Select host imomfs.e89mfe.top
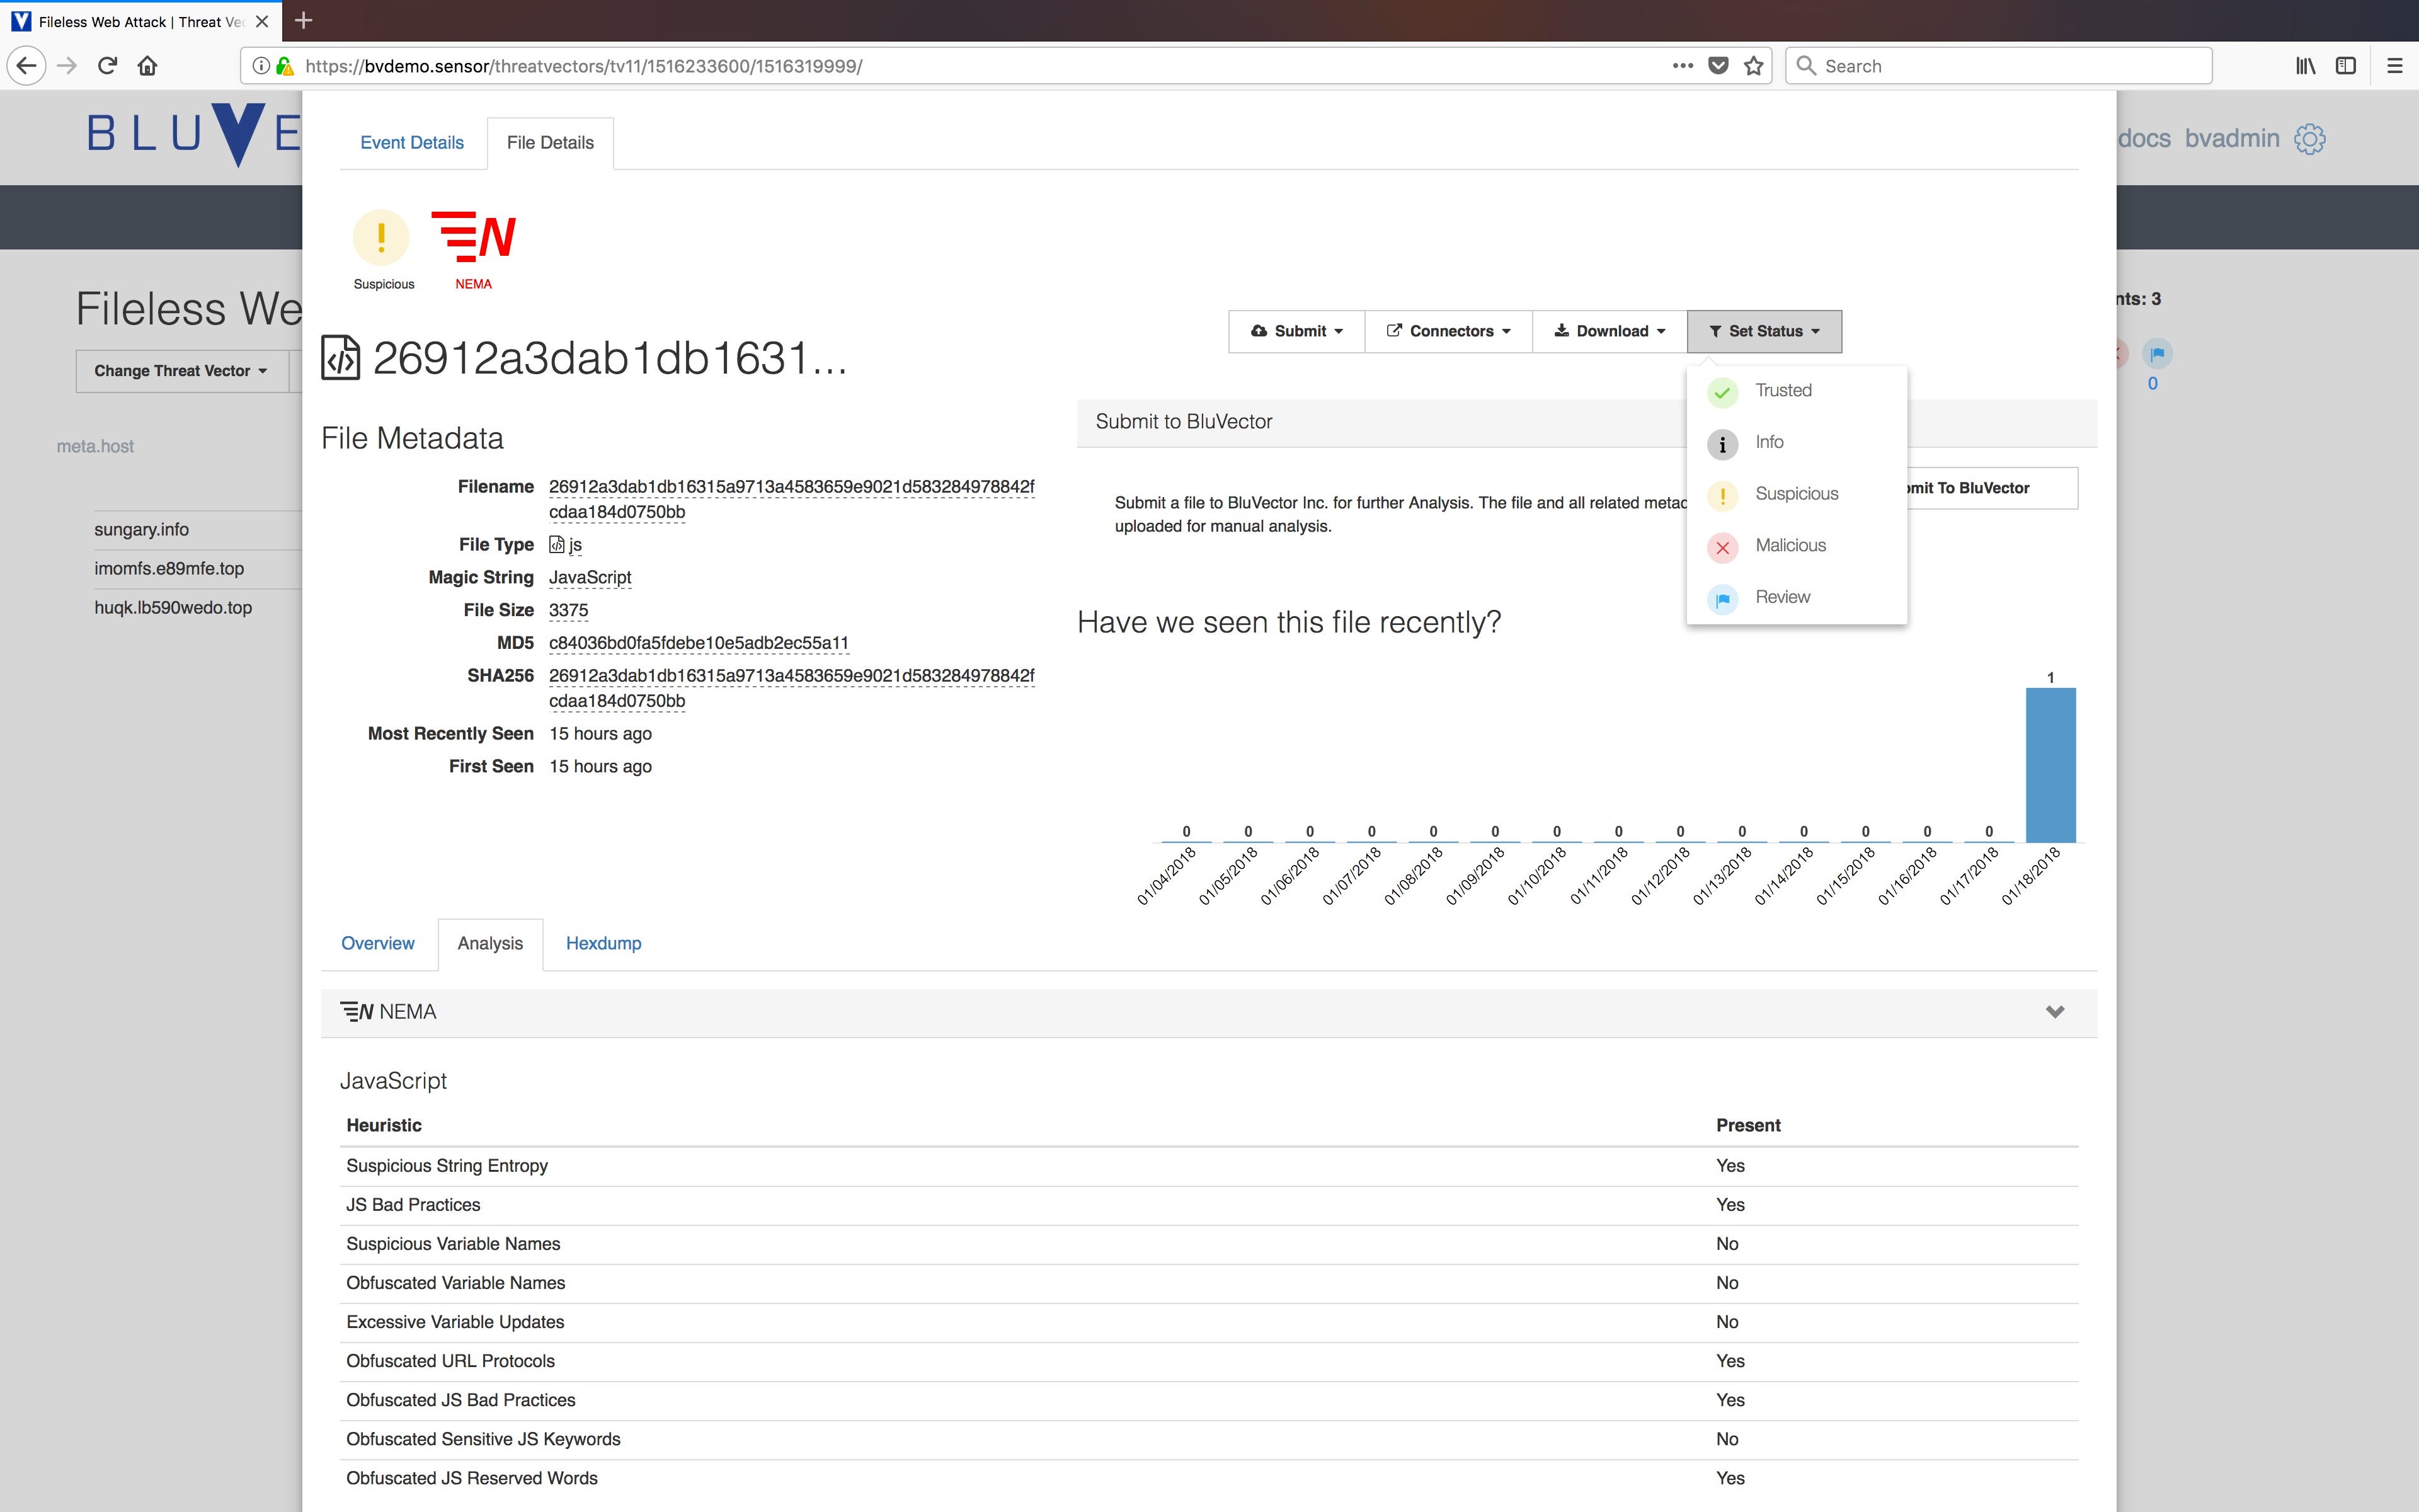This screenshot has height=1512, width=2419. (x=169, y=569)
